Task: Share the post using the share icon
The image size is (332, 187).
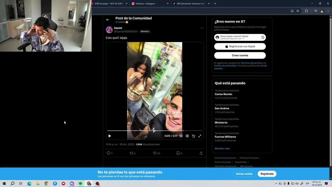Action: point(201,153)
